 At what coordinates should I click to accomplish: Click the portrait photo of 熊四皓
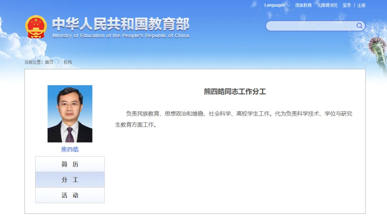pos(70,114)
